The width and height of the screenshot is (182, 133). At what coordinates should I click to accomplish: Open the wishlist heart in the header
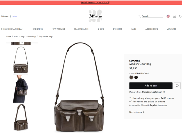pyautogui.click(x=181, y=16)
